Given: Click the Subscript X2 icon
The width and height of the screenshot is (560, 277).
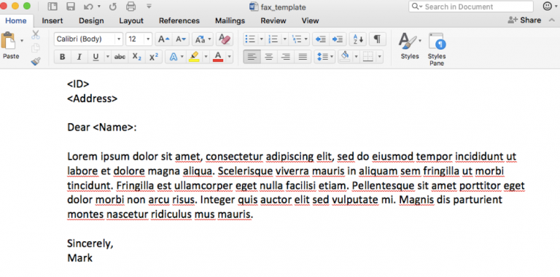Looking at the screenshot, I should coord(137,57).
